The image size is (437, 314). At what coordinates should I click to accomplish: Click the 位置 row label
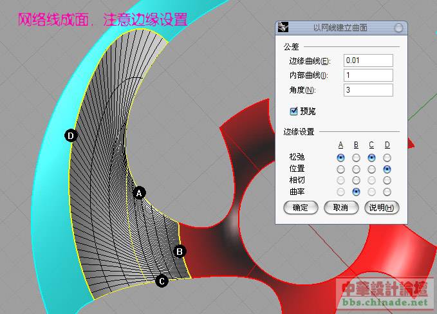coord(297,169)
